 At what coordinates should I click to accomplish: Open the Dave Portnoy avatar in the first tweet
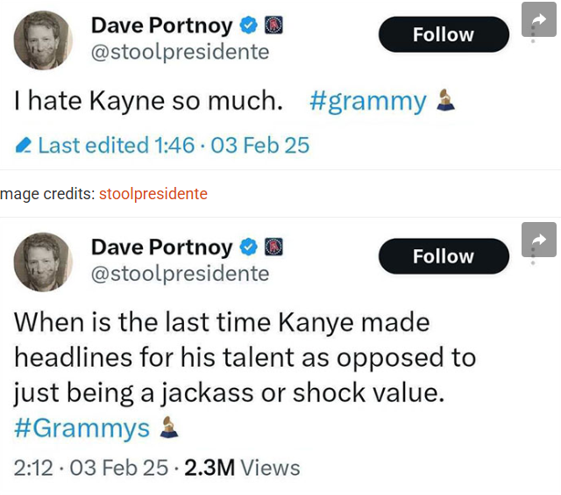(43, 39)
